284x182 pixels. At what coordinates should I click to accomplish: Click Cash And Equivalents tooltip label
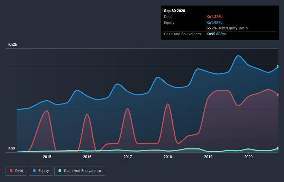click(x=182, y=34)
